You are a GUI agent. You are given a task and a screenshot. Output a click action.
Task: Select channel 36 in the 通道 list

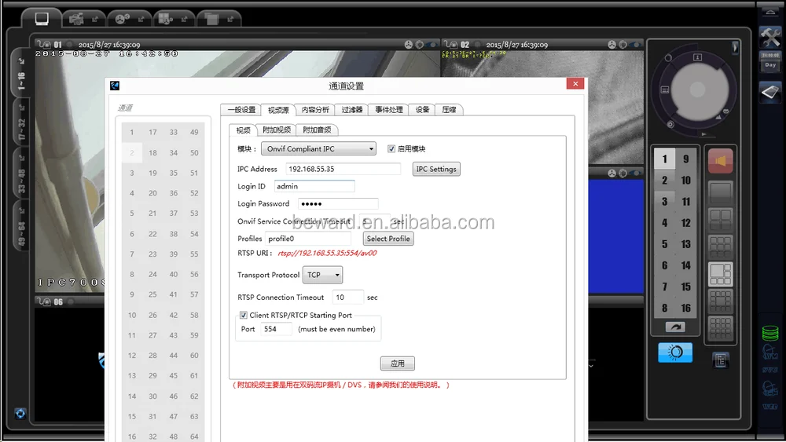pos(174,193)
